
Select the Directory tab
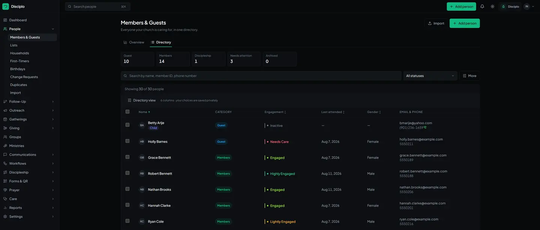tap(161, 42)
